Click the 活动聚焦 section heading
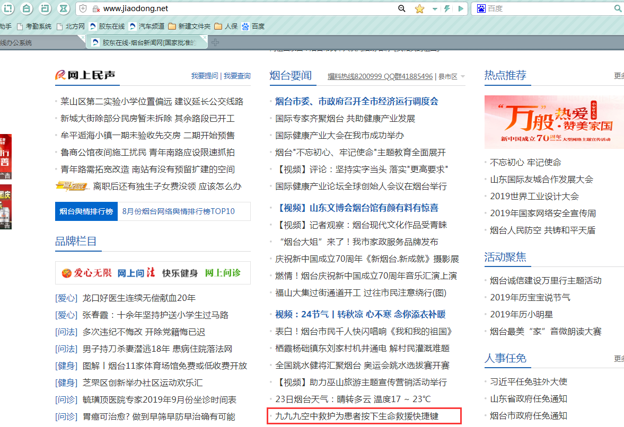 pos(505,257)
